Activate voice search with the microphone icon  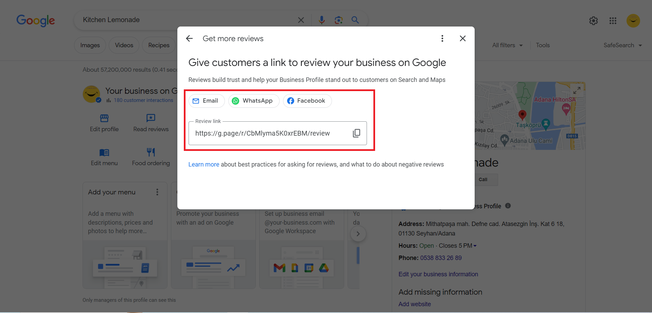[x=321, y=20]
